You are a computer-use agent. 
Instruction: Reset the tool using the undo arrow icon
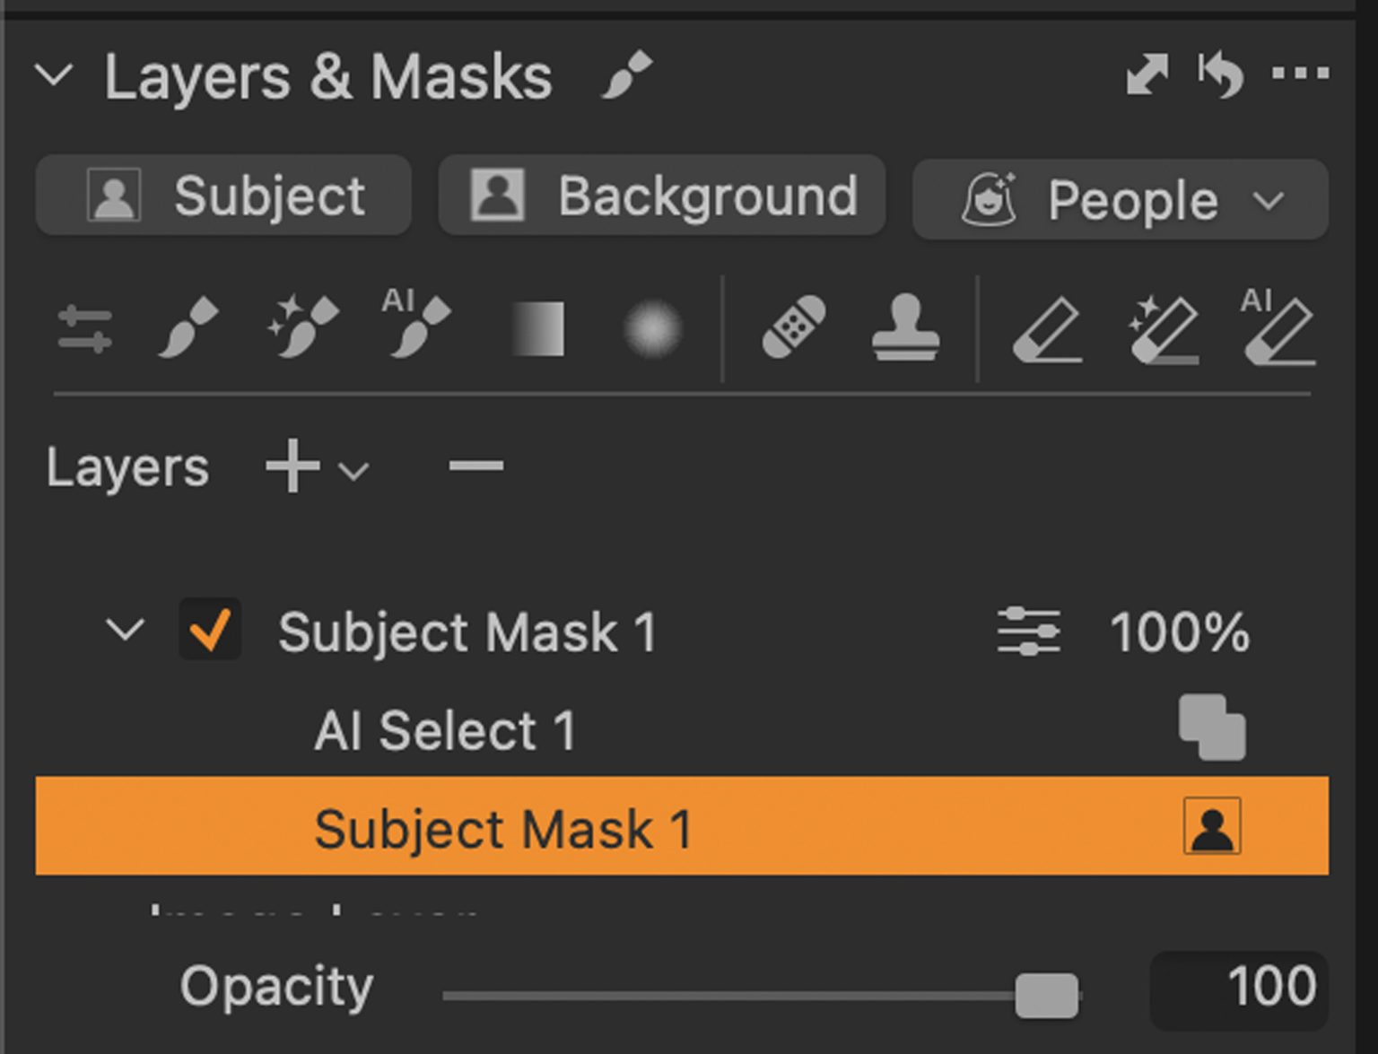click(x=1220, y=74)
